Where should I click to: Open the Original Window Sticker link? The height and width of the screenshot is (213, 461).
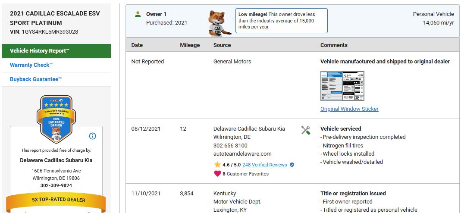349,109
